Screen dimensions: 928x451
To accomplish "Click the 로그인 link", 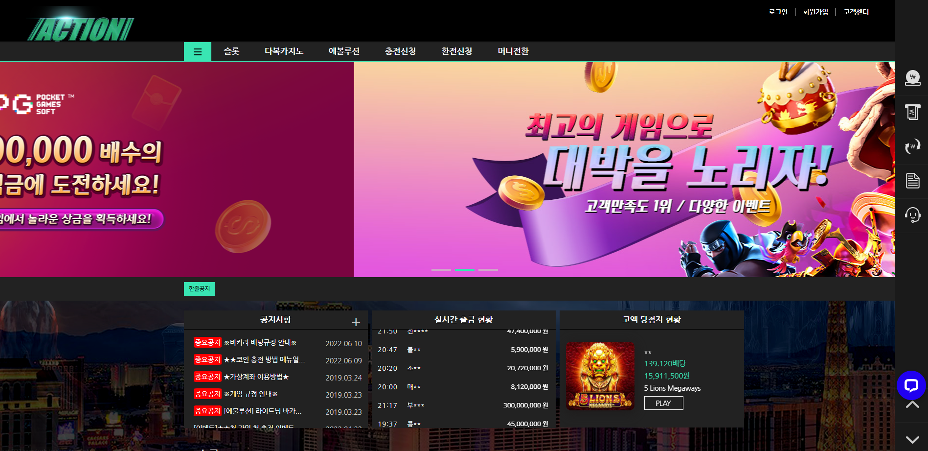I will click(x=778, y=12).
